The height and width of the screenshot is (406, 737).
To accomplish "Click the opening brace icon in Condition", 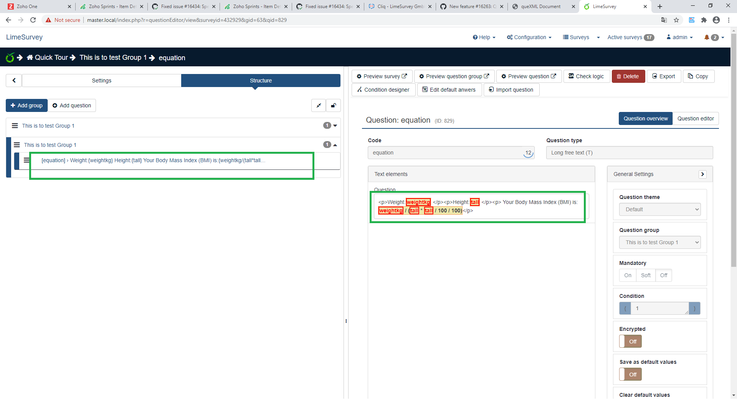I will click(x=625, y=308).
